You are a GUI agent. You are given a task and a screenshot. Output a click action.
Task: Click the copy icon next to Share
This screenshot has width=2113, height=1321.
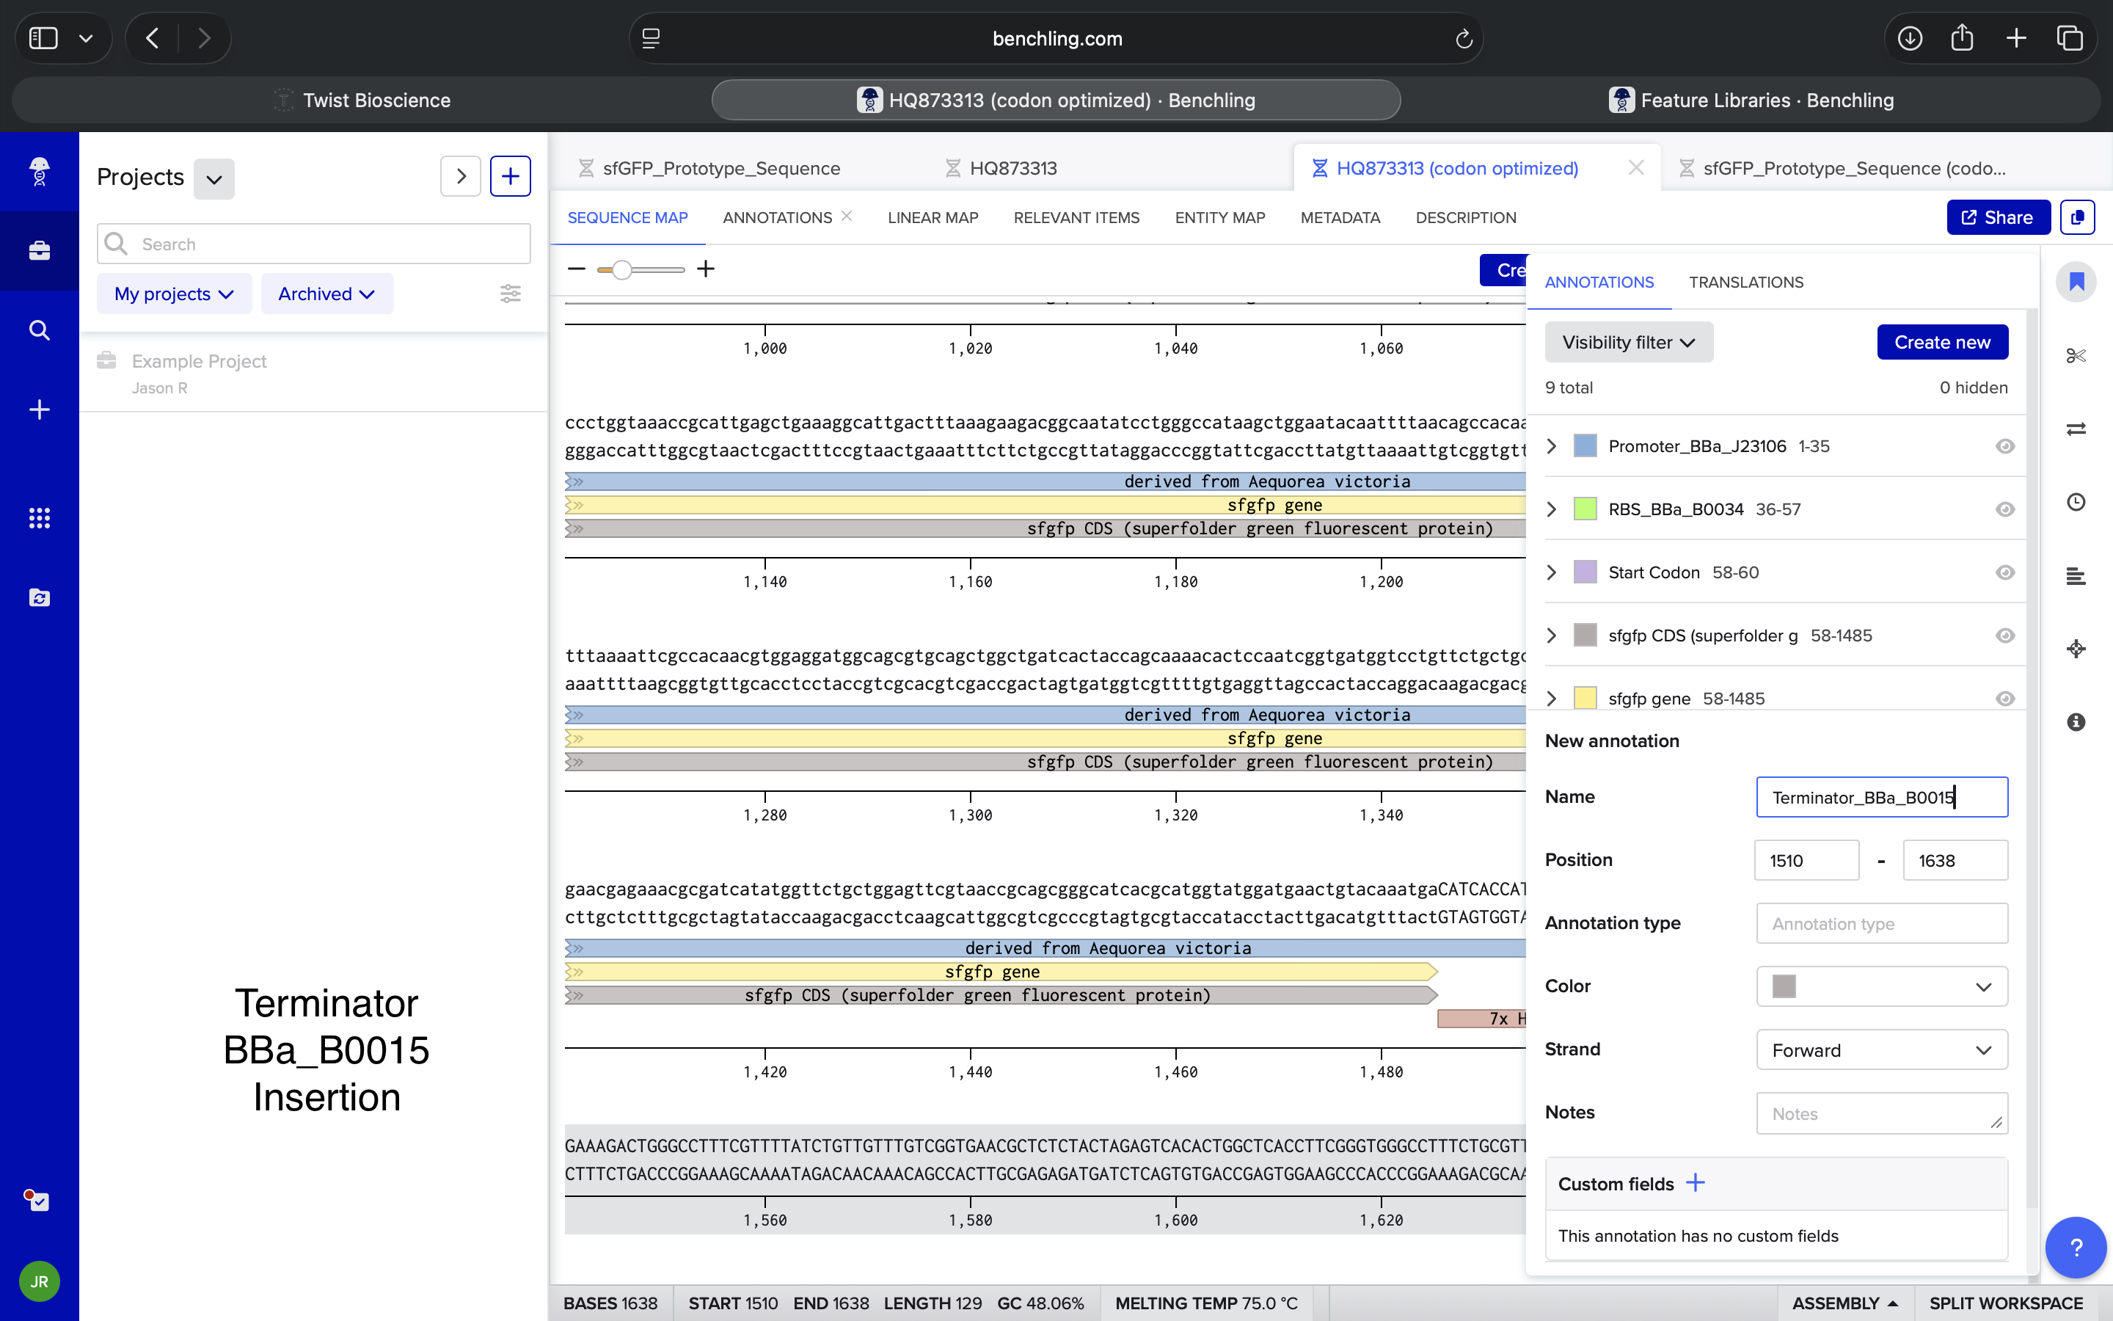(x=2077, y=217)
